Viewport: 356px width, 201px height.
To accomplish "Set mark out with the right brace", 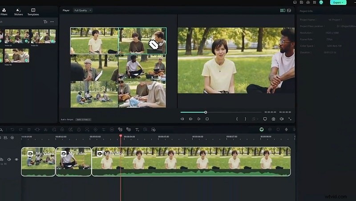I will [x=245, y=119].
